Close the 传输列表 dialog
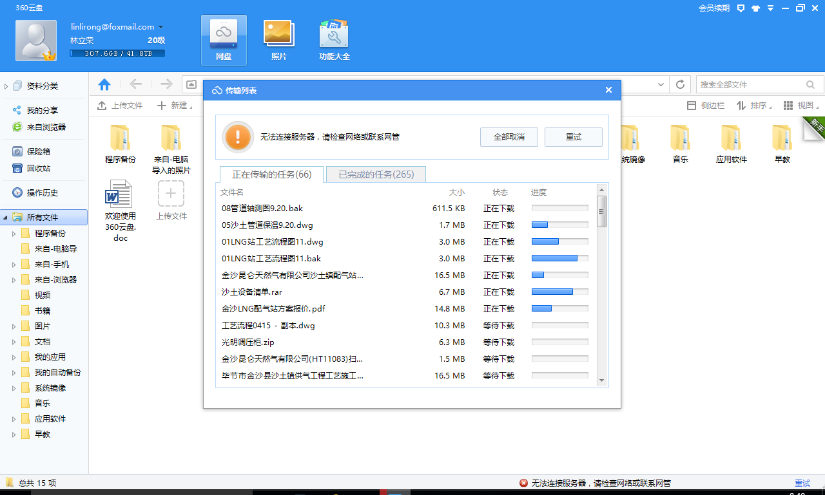 click(608, 90)
